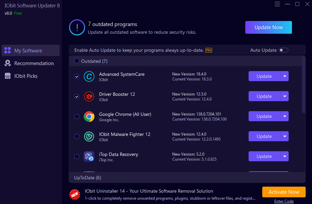Click Enter Code to register
This screenshot has width=312, height=204.
tap(284, 201)
